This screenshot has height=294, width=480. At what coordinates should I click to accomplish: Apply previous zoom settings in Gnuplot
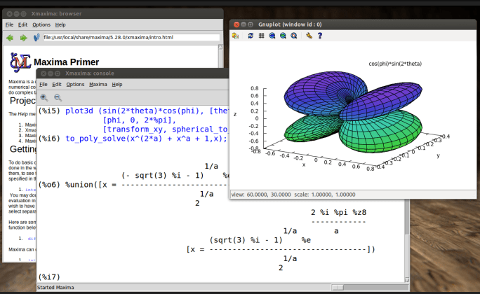coord(272,36)
